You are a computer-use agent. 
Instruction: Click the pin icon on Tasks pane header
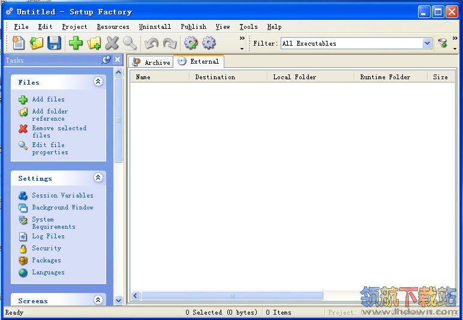[106, 59]
